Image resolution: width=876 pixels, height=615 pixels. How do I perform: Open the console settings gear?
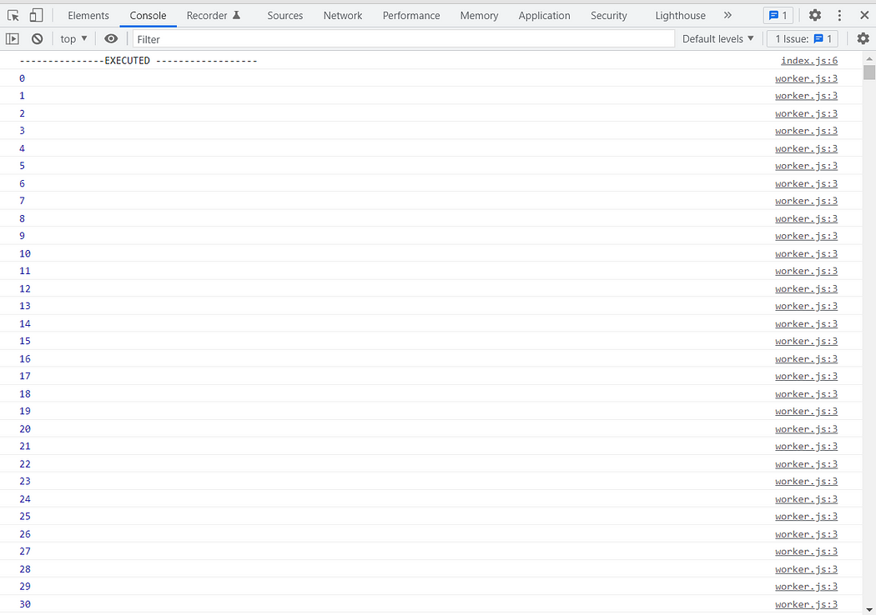pyautogui.click(x=863, y=38)
